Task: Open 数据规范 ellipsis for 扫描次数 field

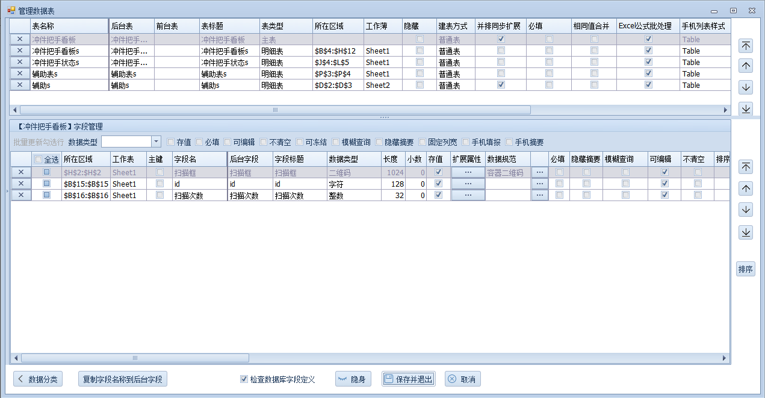Action: pyautogui.click(x=539, y=195)
